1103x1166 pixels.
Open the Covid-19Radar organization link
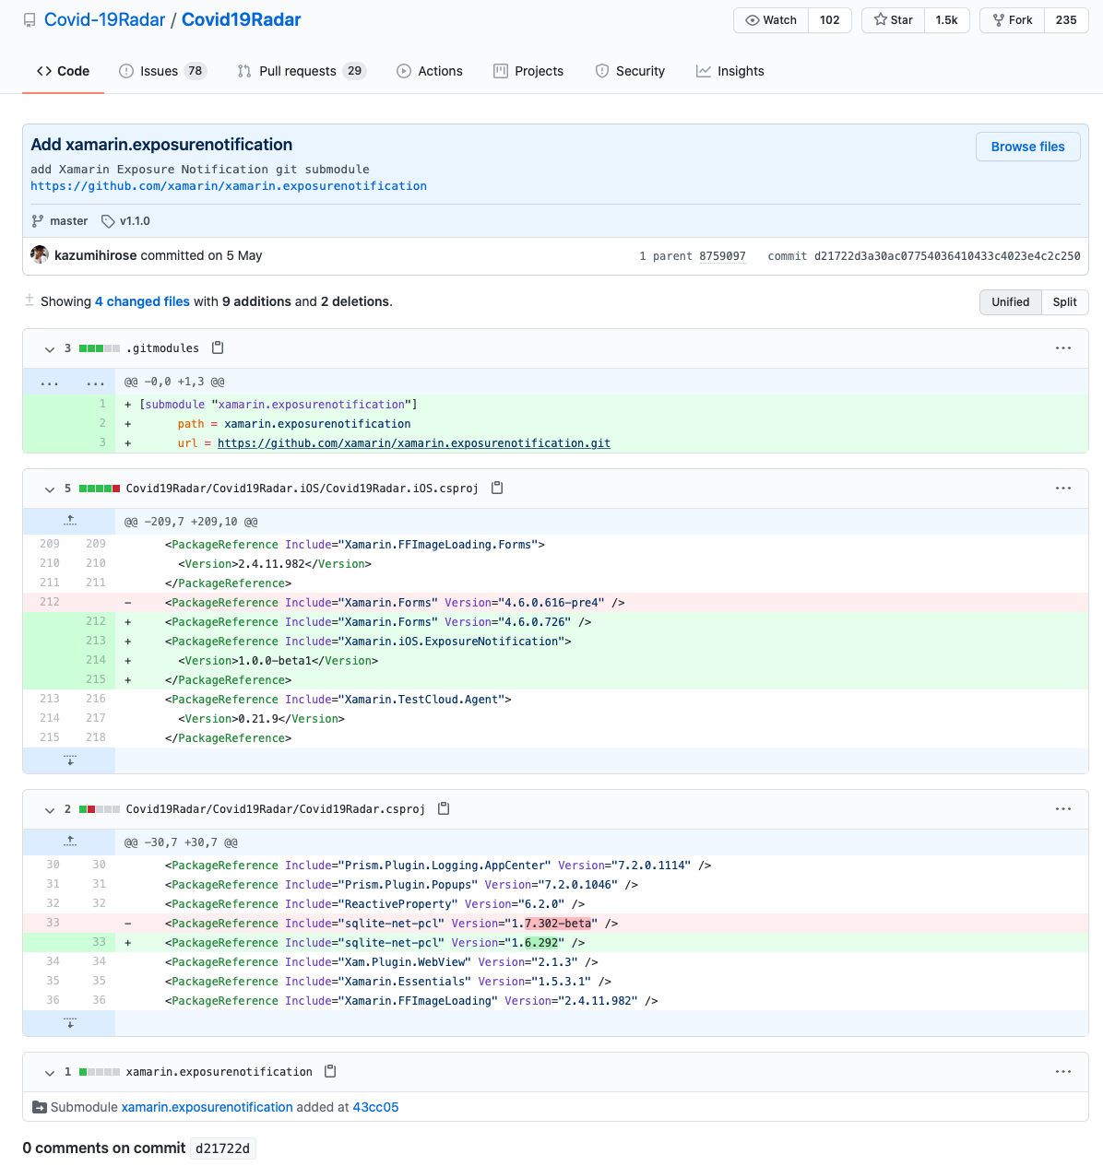point(105,20)
